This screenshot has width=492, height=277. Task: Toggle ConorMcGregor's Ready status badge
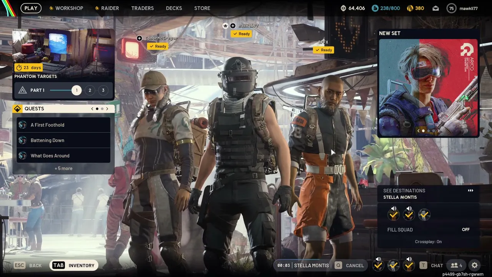[x=158, y=46]
